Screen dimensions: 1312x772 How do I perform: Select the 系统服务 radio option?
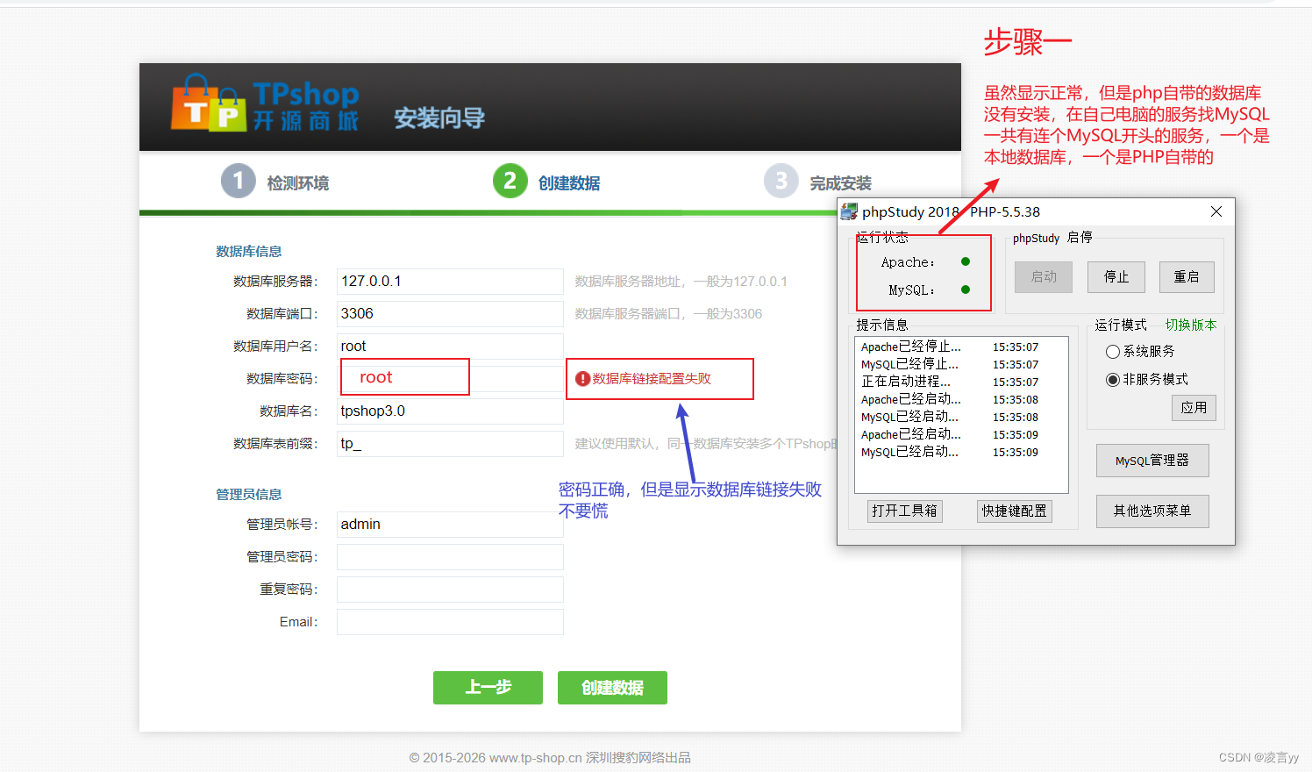click(x=1113, y=352)
